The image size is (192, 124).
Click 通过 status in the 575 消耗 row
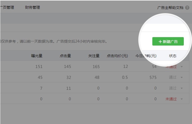coord(173,77)
